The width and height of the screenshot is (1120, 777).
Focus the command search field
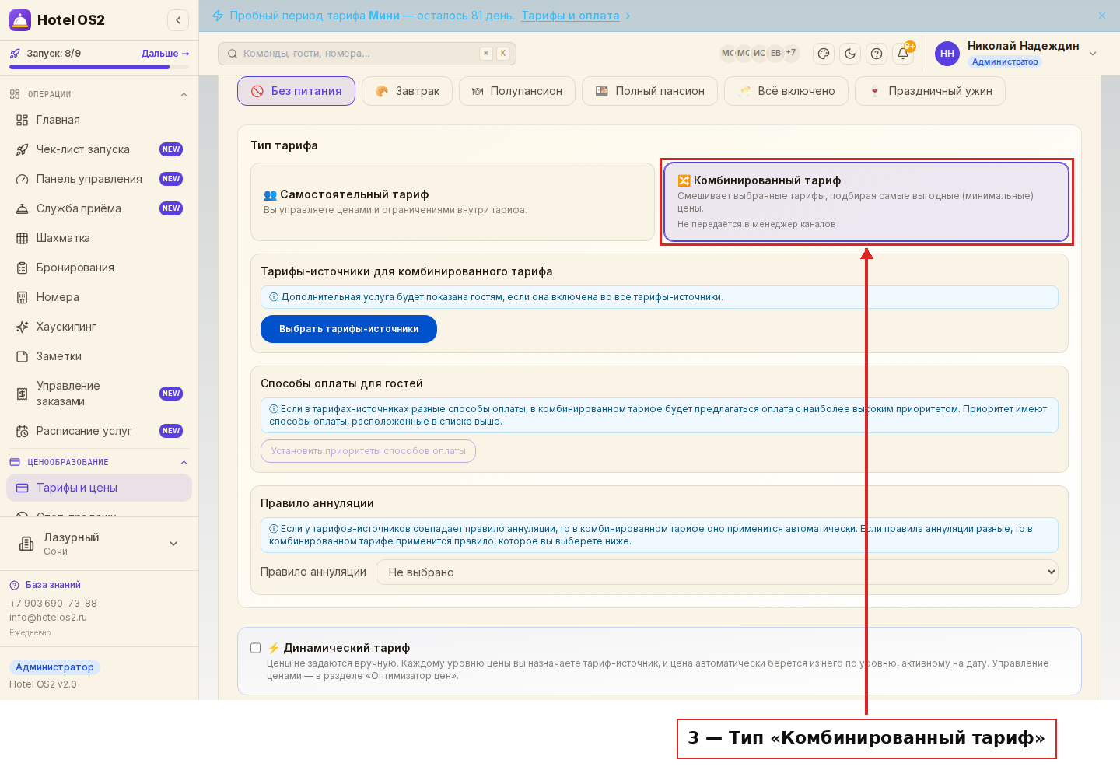(367, 54)
